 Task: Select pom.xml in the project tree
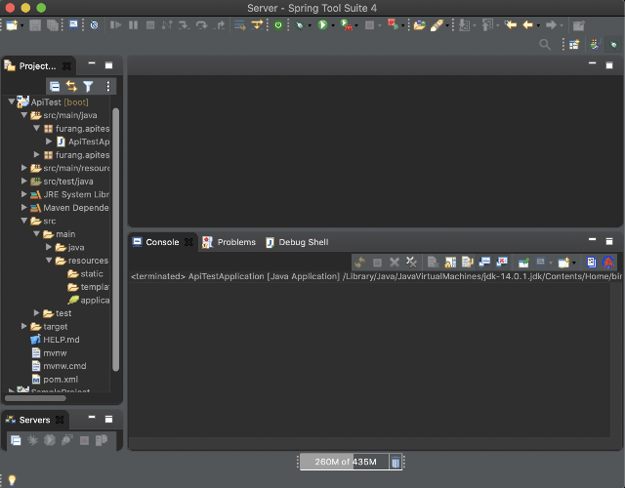[x=55, y=379]
